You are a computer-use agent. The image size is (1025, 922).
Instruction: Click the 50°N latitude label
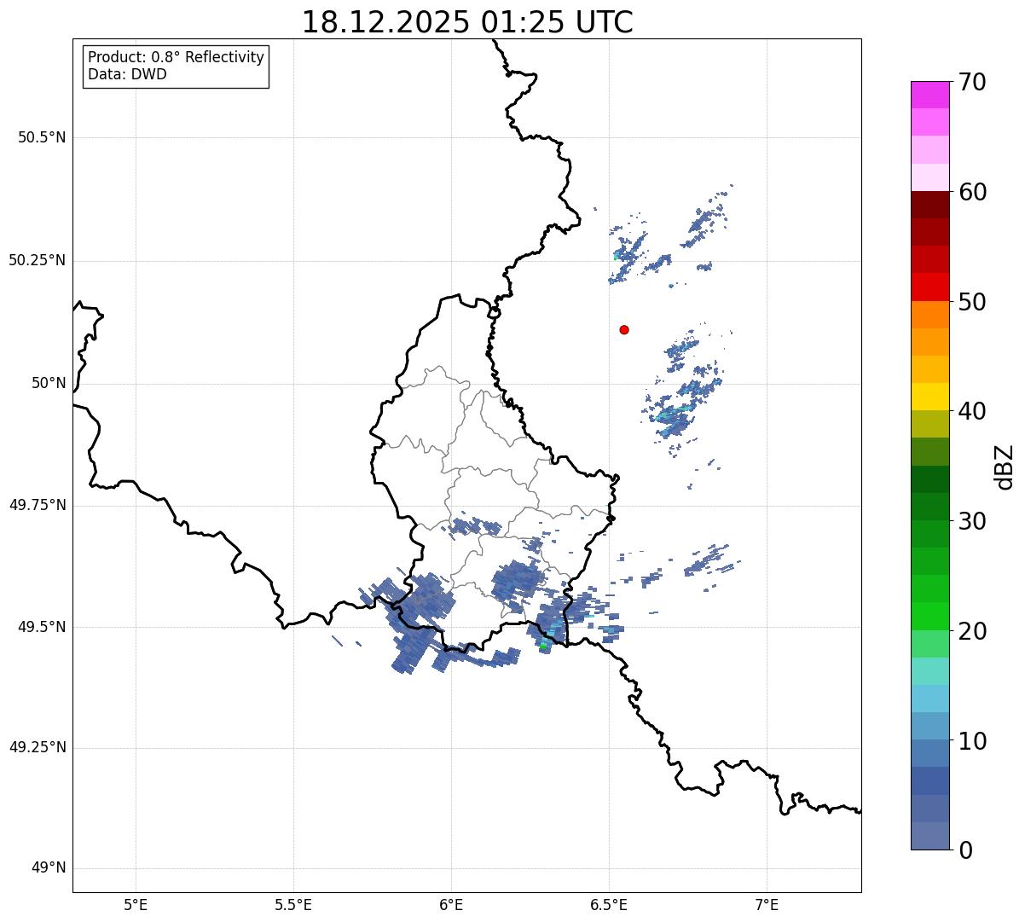pyautogui.click(x=48, y=383)
